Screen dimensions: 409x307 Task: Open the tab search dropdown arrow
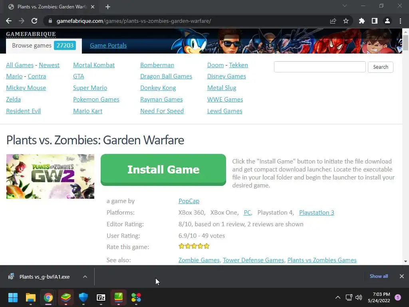(345, 6)
